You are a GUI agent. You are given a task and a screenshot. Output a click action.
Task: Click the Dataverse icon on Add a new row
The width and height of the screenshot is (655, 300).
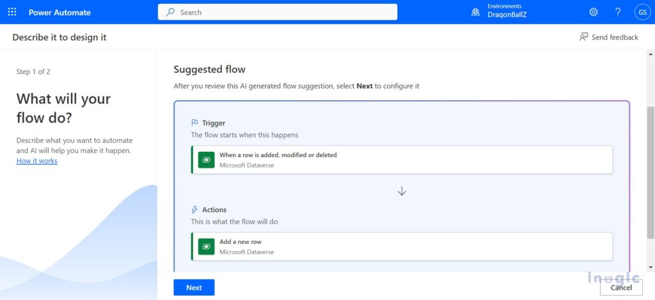[206, 246]
